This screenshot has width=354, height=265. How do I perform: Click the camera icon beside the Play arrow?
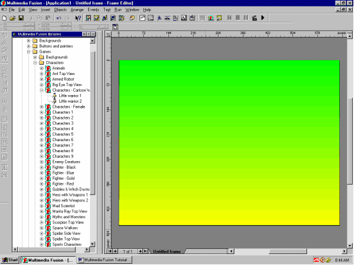pyautogui.click(x=254, y=18)
